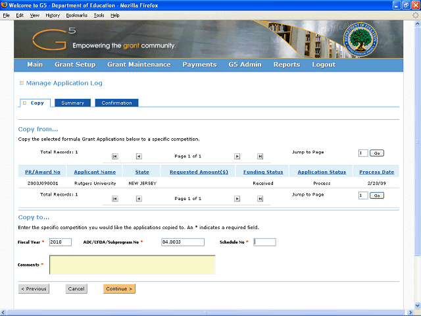Click horizontal scrollbar left arrow

pyautogui.click(x=3, y=313)
